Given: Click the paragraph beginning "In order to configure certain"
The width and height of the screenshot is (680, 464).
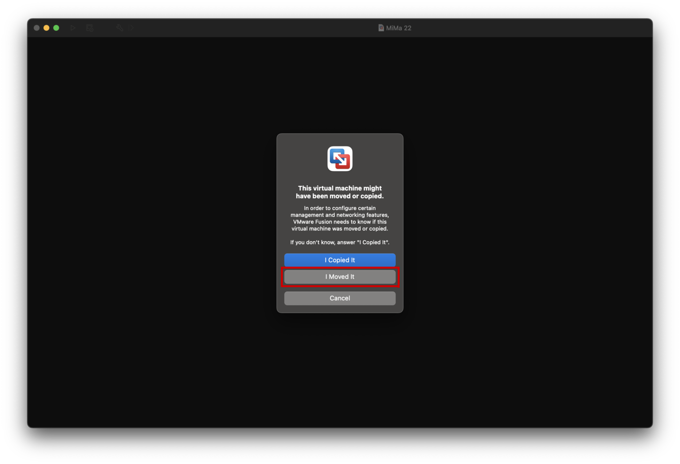Looking at the screenshot, I should coord(340,218).
